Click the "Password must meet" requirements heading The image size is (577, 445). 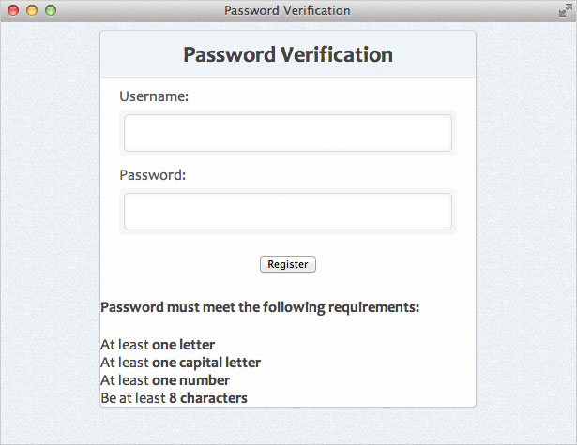coord(260,307)
